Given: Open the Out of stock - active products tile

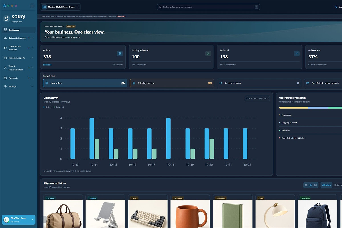Looking at the screenshot, I should 323,83.
